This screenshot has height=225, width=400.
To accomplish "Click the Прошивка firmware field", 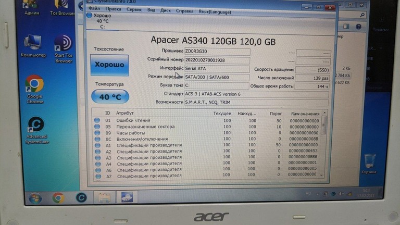I will coord(217,51).
